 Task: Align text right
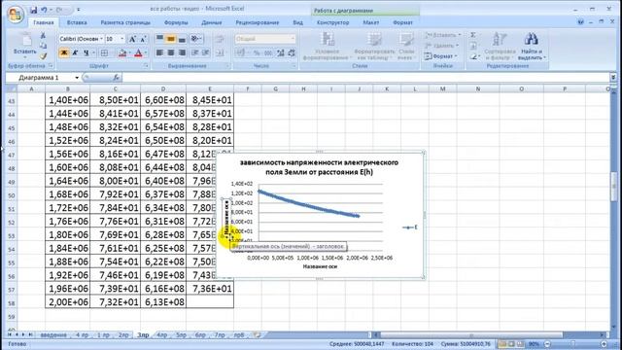pyautogui.click(x=182, y=52)
